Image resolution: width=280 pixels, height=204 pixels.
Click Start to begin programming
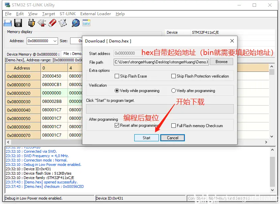146,138
